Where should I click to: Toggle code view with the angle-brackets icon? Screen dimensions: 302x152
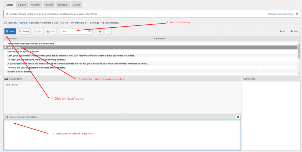click(x=108, y=31)
